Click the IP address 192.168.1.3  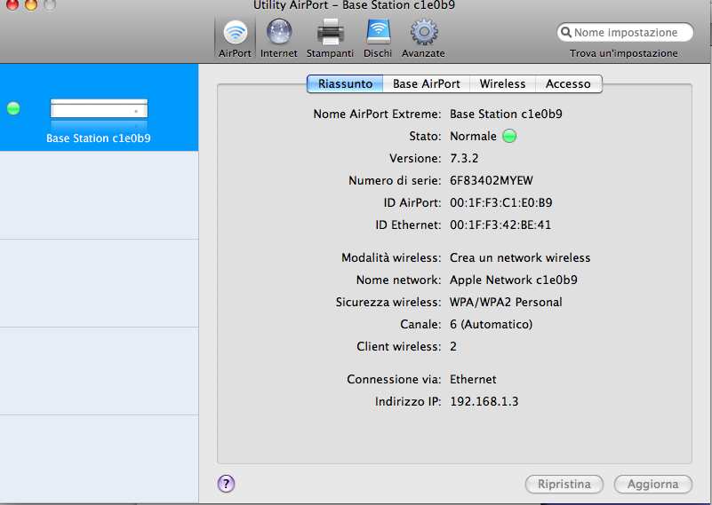484,401
